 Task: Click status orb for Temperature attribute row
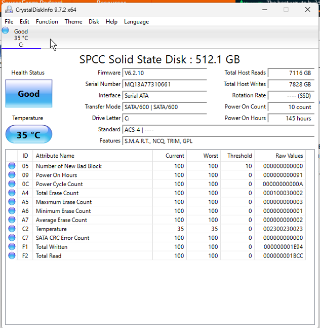12,229
